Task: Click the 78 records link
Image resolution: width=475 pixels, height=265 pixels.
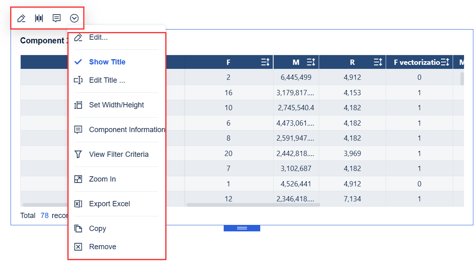Action: pyautogui.click(x=45, y=216)
